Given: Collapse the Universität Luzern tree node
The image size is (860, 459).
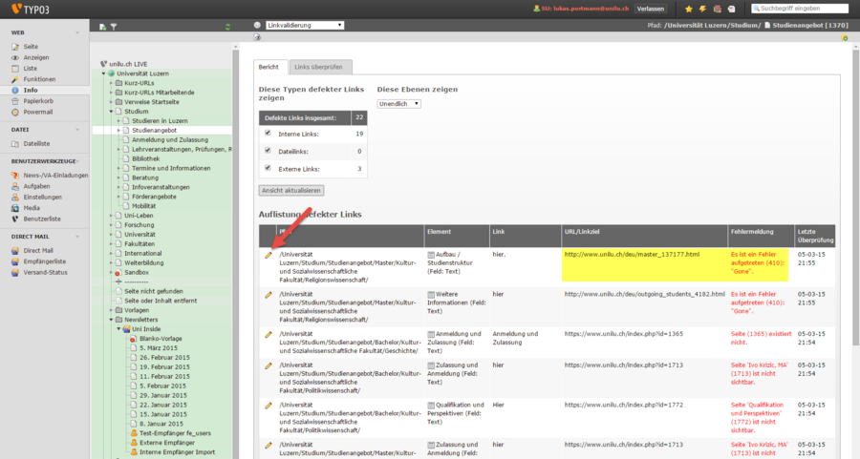Looking at the screenshot, I should click(103, 73).
